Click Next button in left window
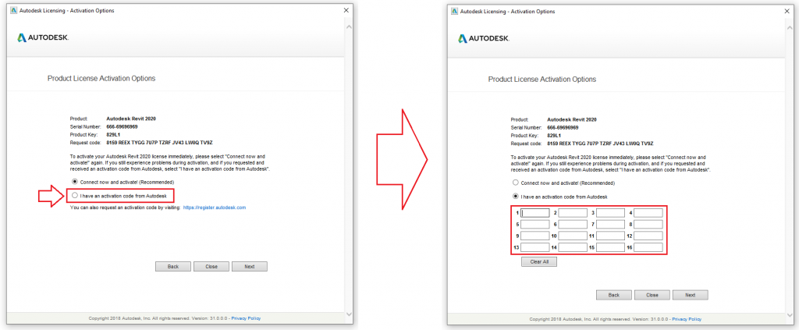 tap(250, 266)
